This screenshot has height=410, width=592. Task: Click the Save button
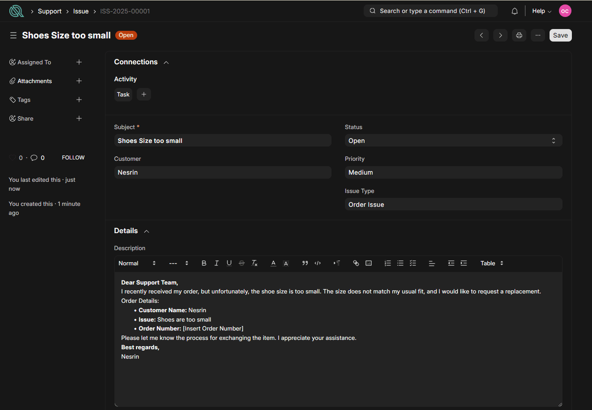[x=560, y=35]
